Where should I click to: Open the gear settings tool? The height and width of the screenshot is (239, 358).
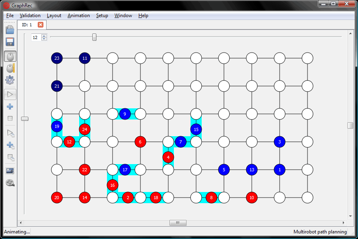[x=10, y=80]
